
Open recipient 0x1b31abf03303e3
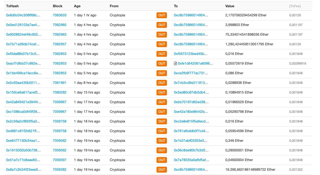(x=191, y=141)
